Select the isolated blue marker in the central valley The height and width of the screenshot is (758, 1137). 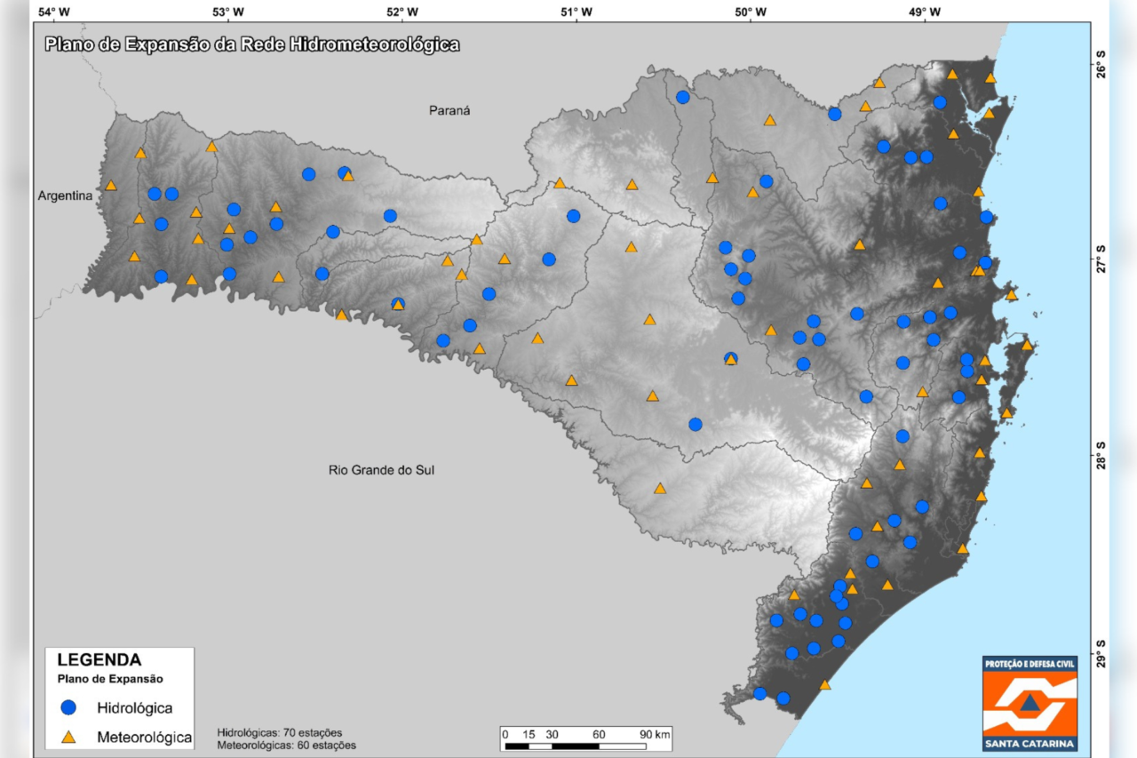click(696, 425)
